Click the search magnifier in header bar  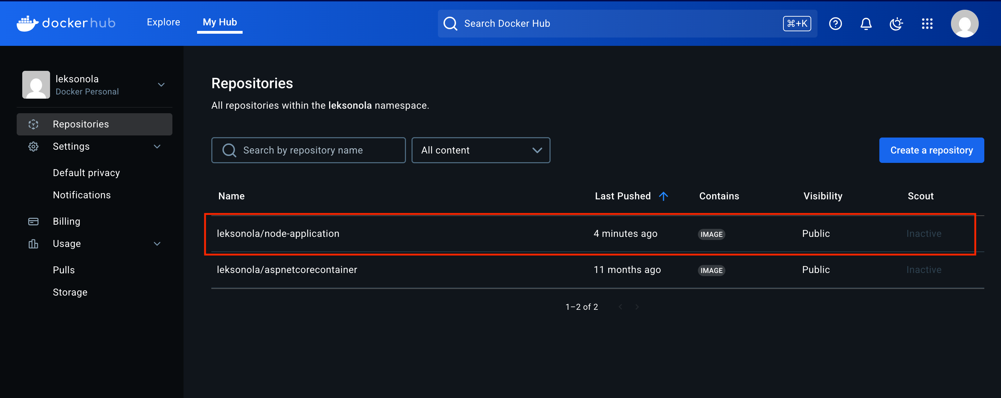(x=450, y=24)
